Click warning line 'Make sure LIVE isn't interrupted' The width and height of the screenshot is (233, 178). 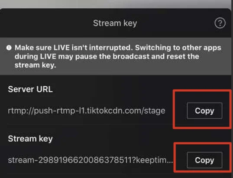pyautogui.click(x=74, y=48)
